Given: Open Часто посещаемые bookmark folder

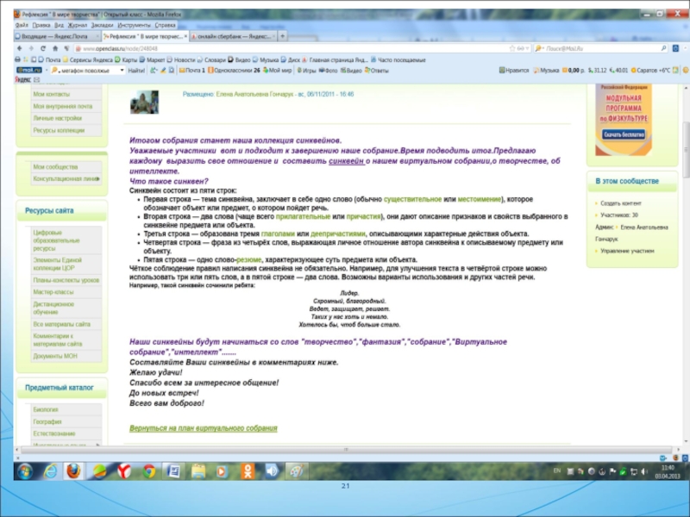Looking at the screenshot, I should (x=398, y=59).
